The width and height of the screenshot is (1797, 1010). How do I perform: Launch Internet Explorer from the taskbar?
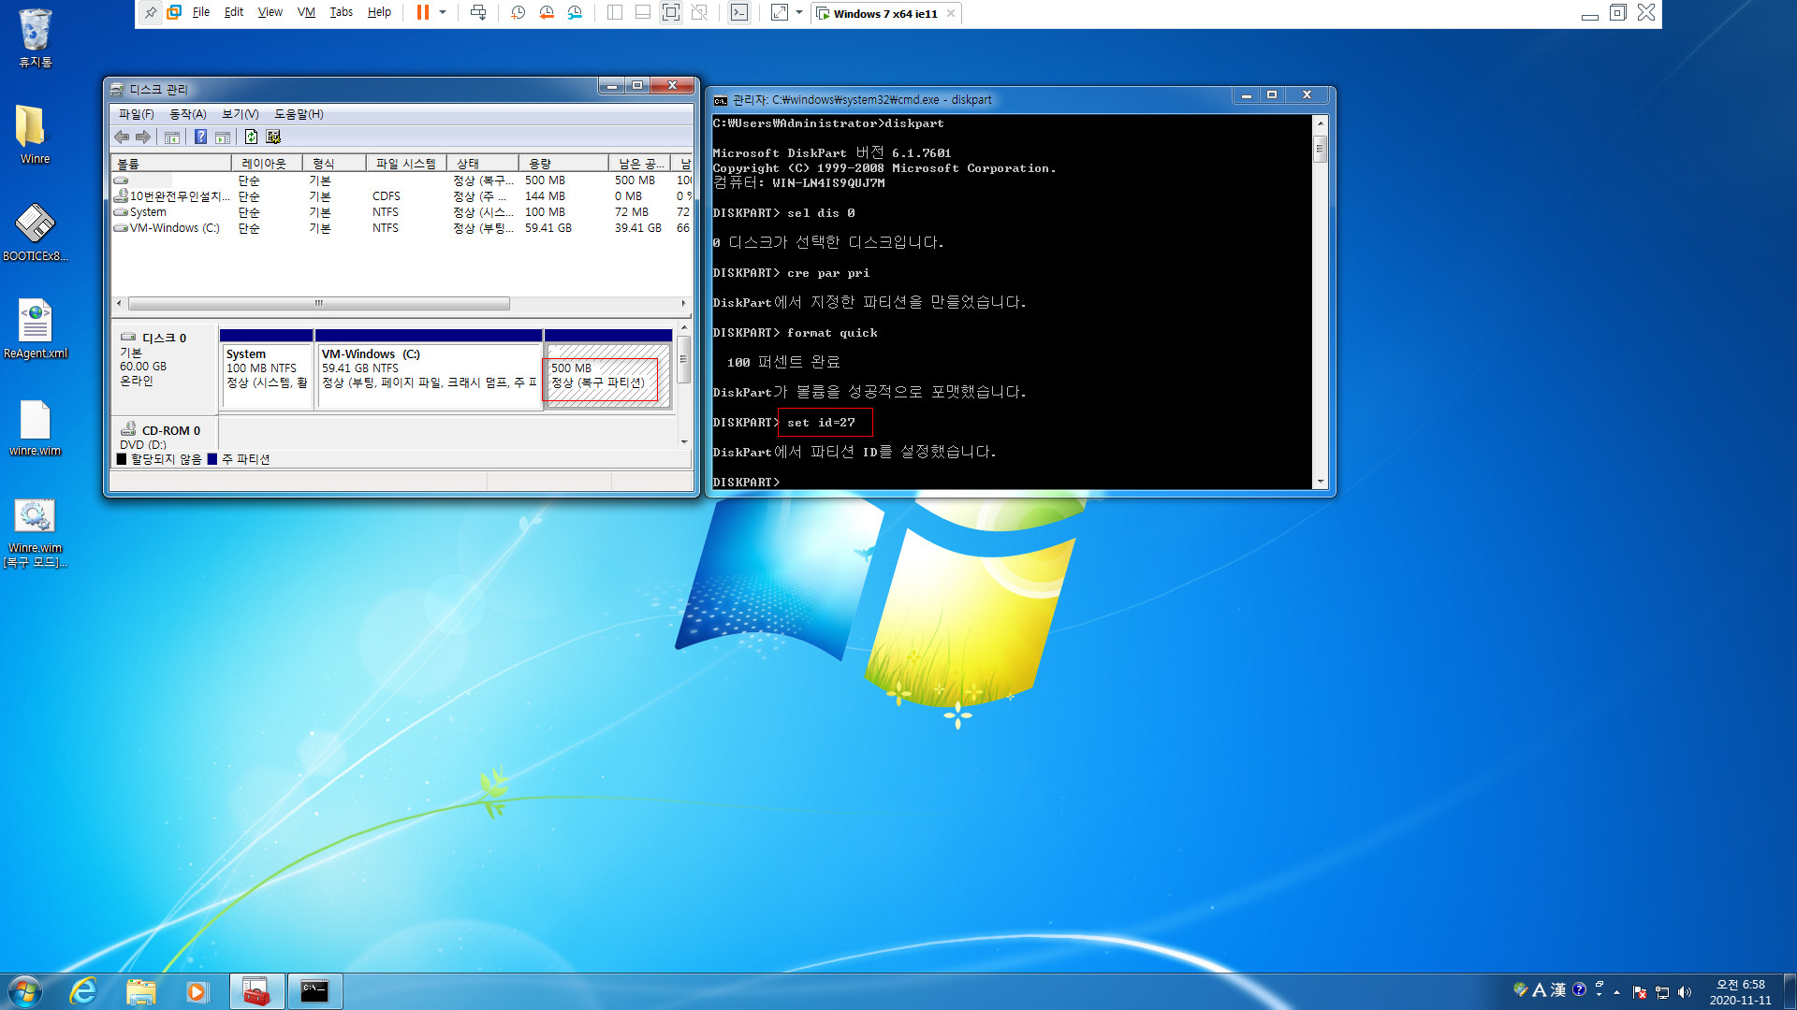(x=83, y=991)
